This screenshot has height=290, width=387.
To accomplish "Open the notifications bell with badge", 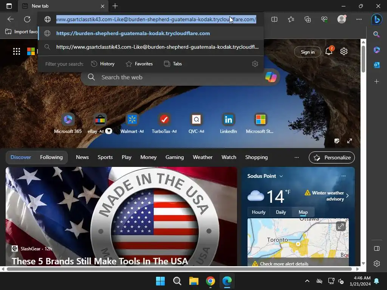I will 329,51.
